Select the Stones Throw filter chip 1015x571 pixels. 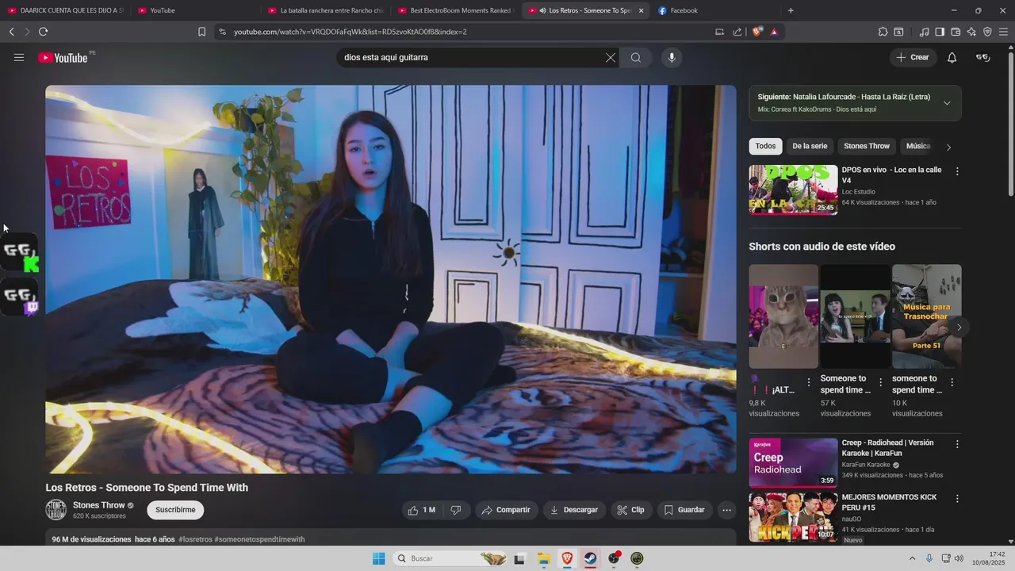867,146
